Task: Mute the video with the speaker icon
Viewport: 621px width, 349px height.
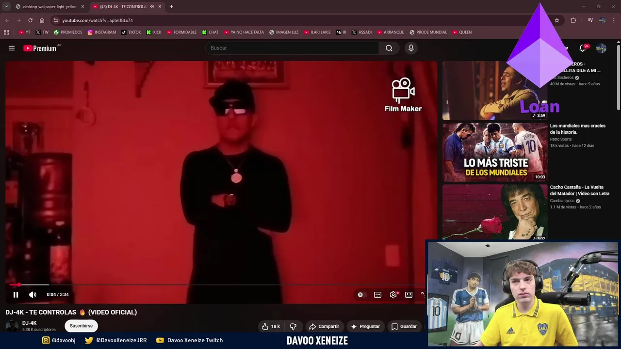Action: coord(33,294)
